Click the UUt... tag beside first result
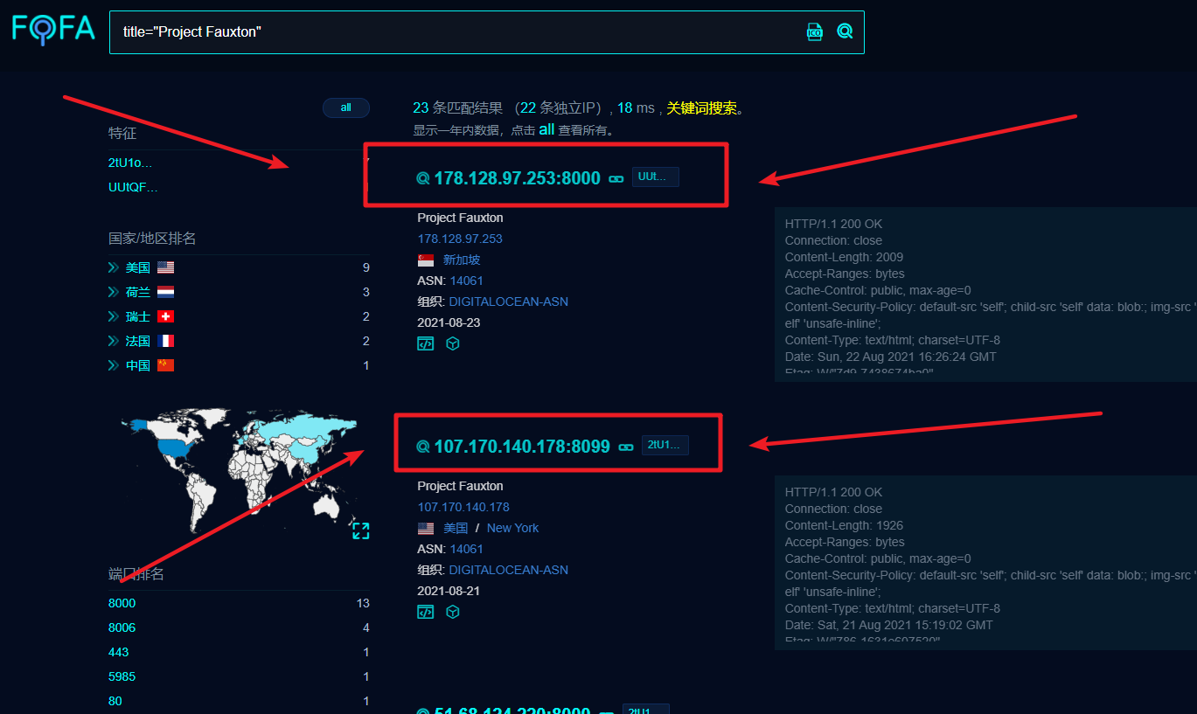 655,176
